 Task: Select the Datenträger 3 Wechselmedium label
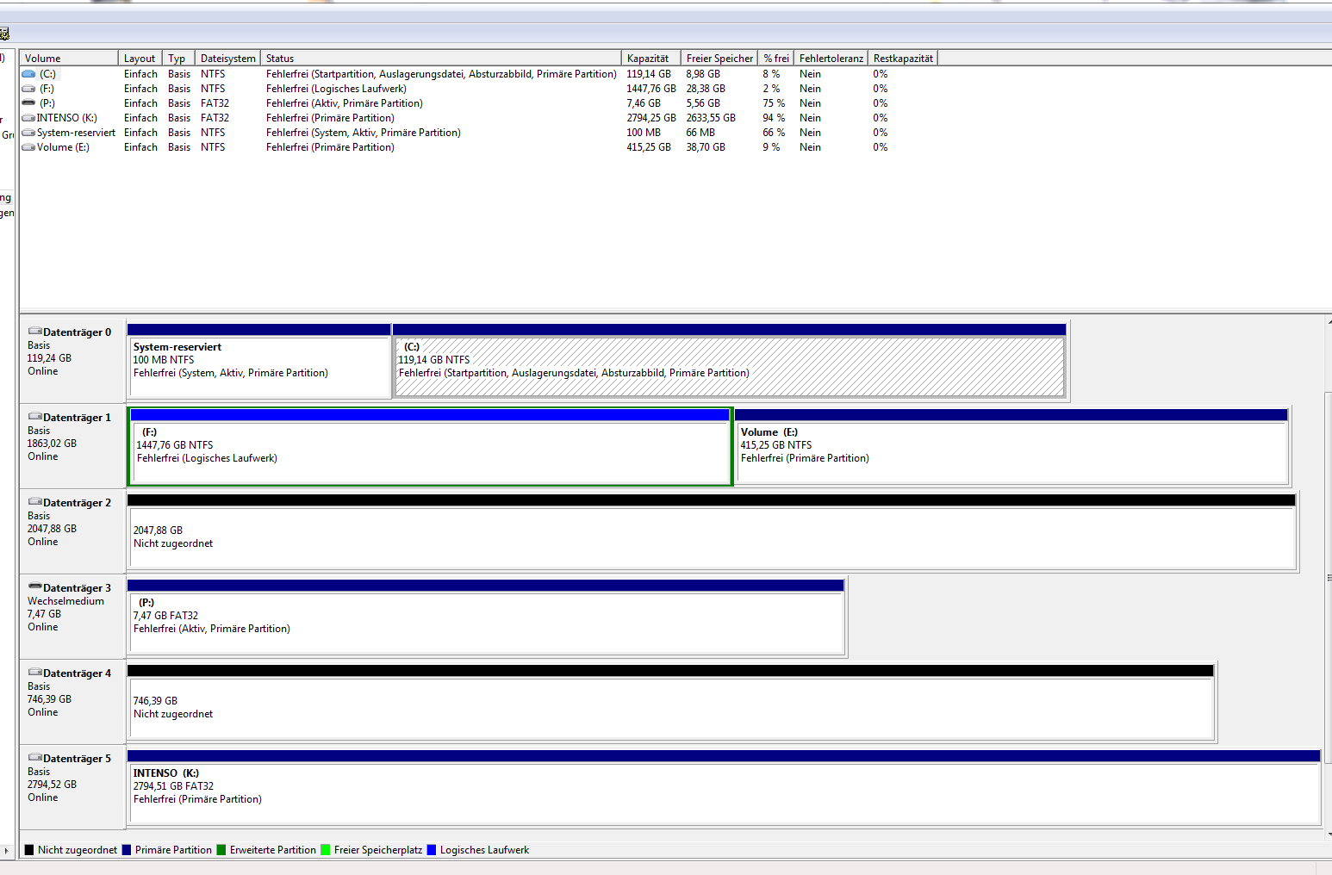click(72, 615)
